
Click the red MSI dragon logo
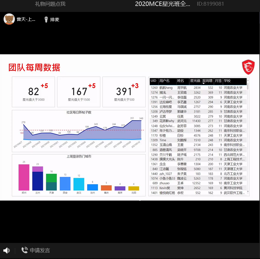(x=248, y=67)
